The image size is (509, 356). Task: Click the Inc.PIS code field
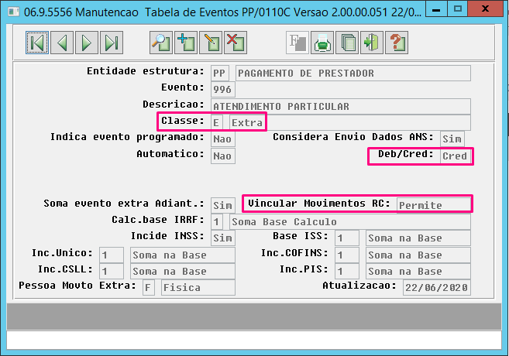click(x=347, y=272)
